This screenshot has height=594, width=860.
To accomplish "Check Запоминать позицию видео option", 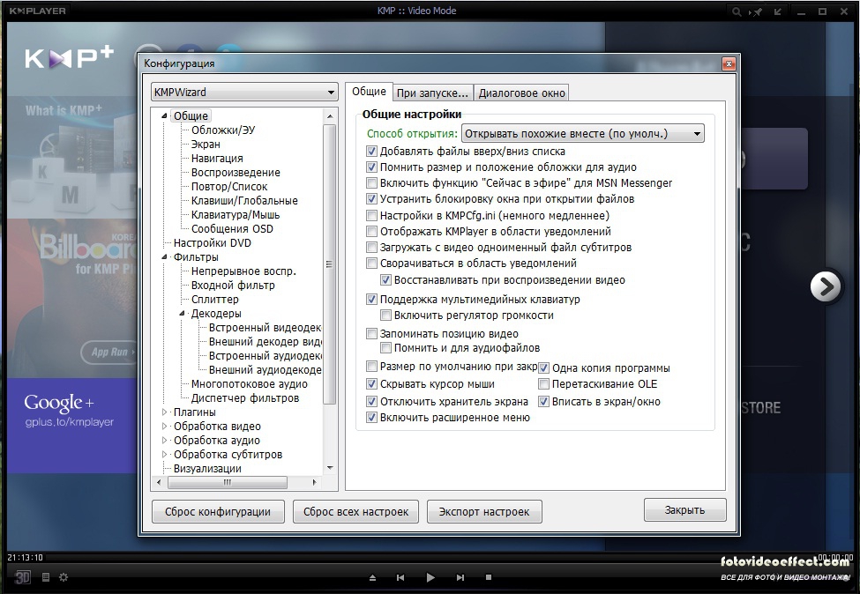I will click(x=372, y=334).
